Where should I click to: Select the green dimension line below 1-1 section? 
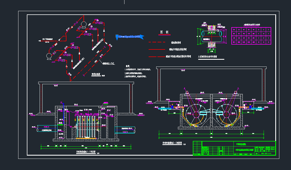point(86,148)
